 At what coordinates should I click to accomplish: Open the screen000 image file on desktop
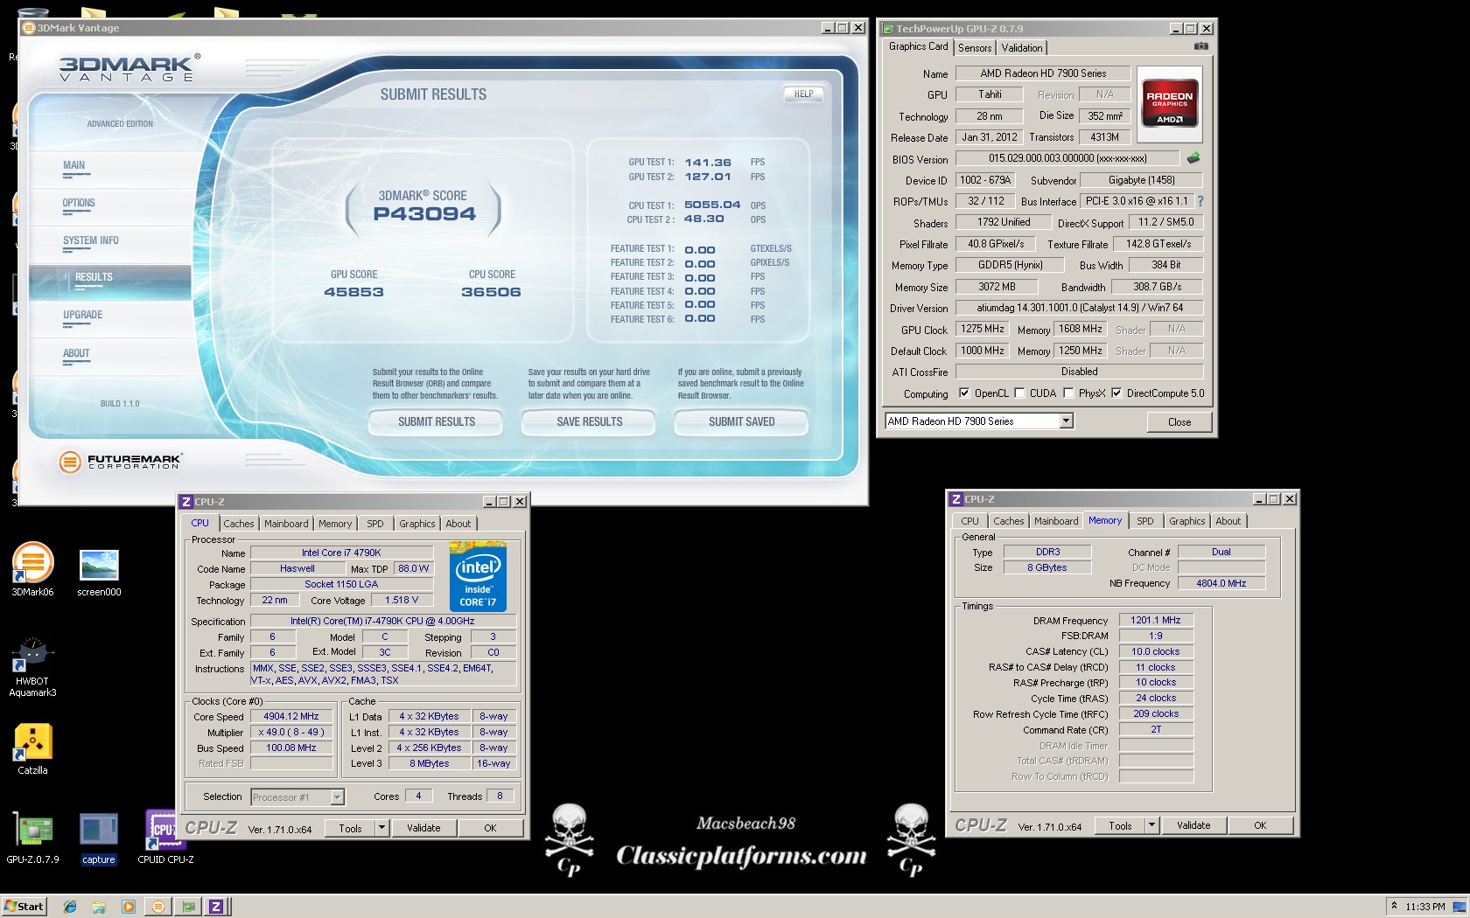point(99,571)
